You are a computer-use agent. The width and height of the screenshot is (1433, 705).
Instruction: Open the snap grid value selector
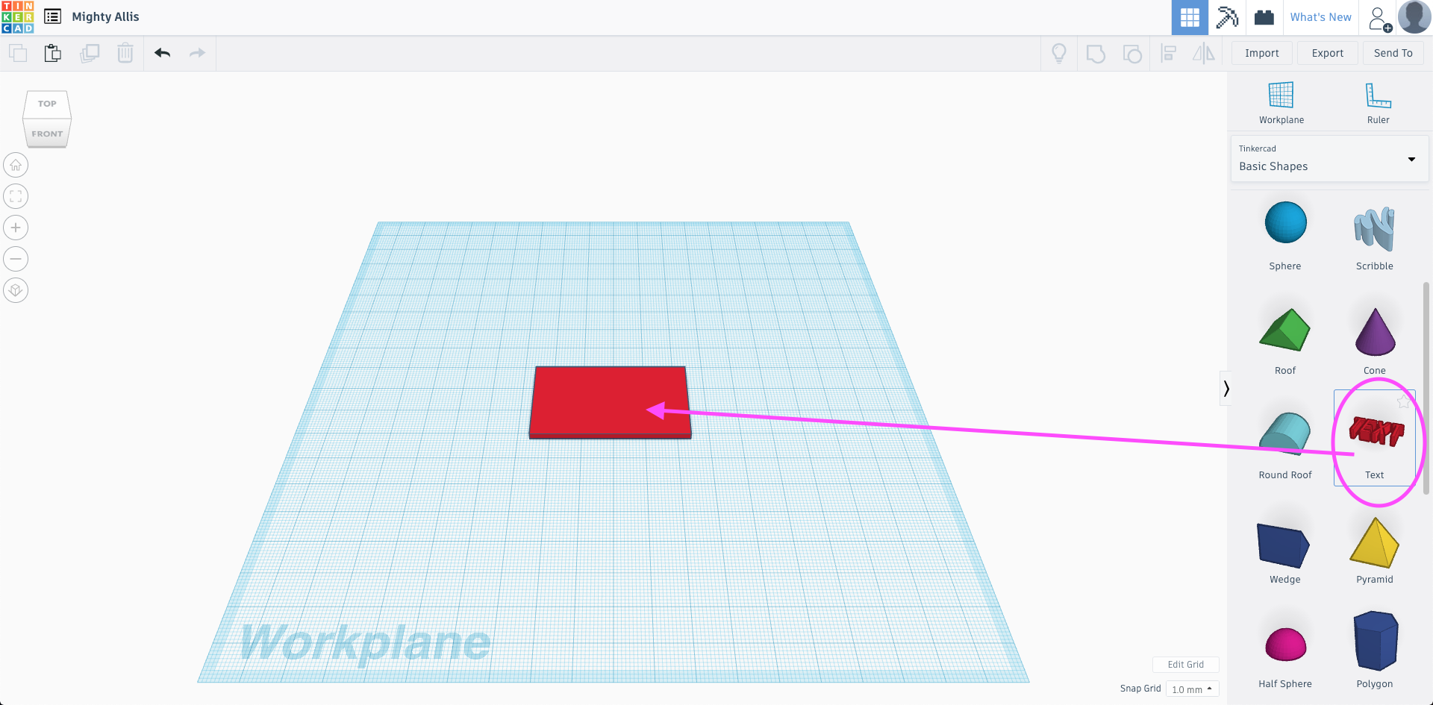pos(1192,688)
